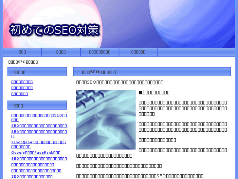Open the last visible SEO link in sidebar
The width and height of the screenshot is (238, 179).
32,177
